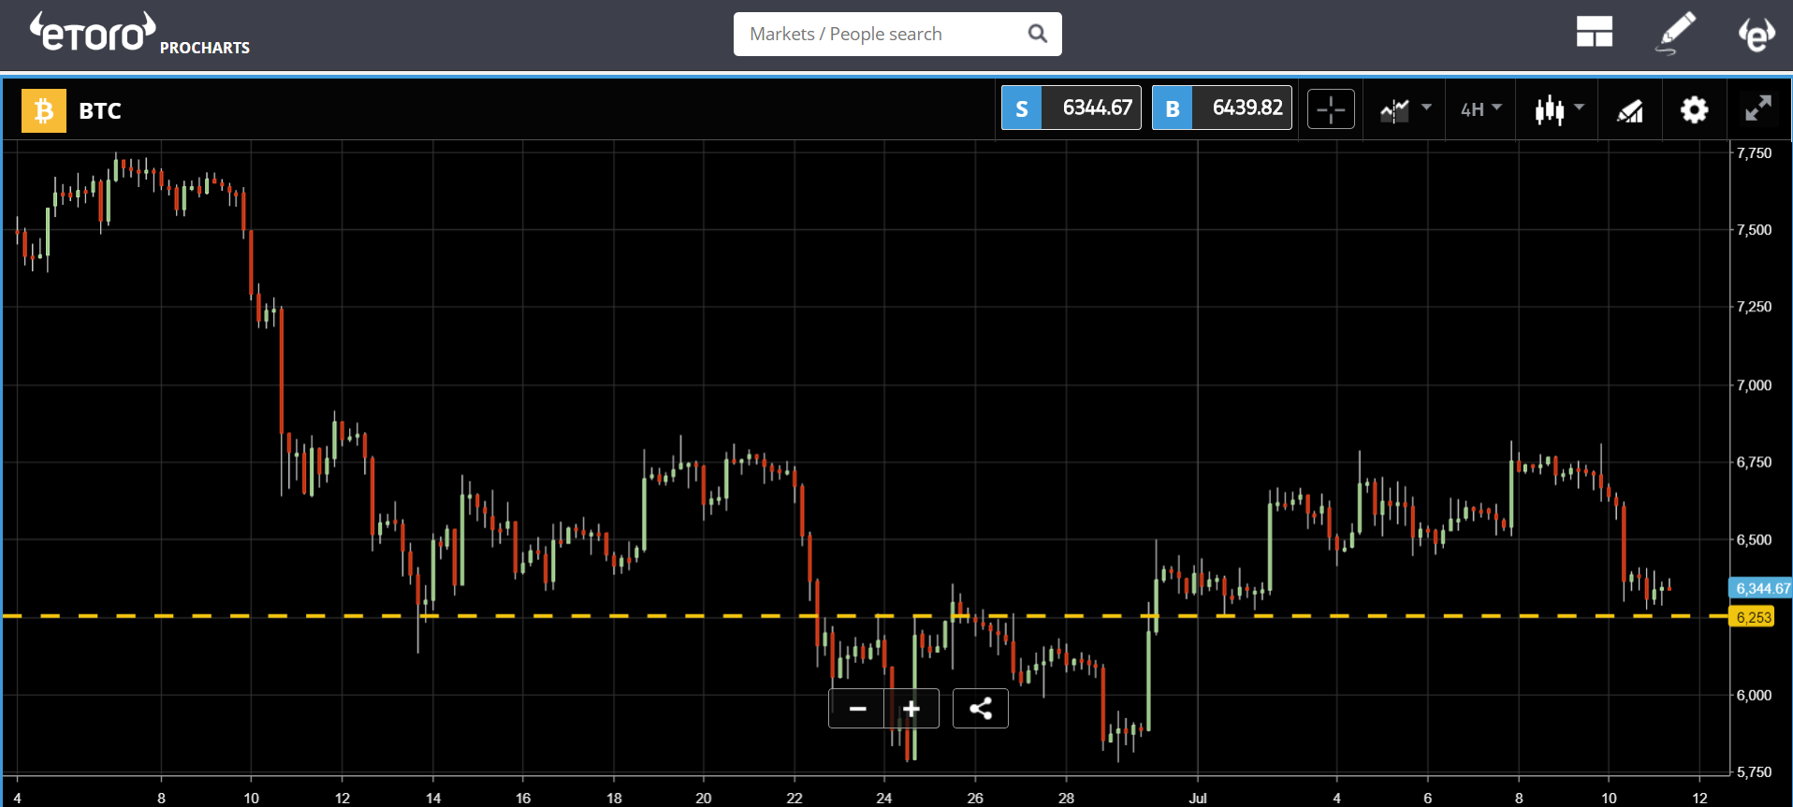Open the chart layout grid selector
This screenshot has width=1793, height=807.
1594,33
